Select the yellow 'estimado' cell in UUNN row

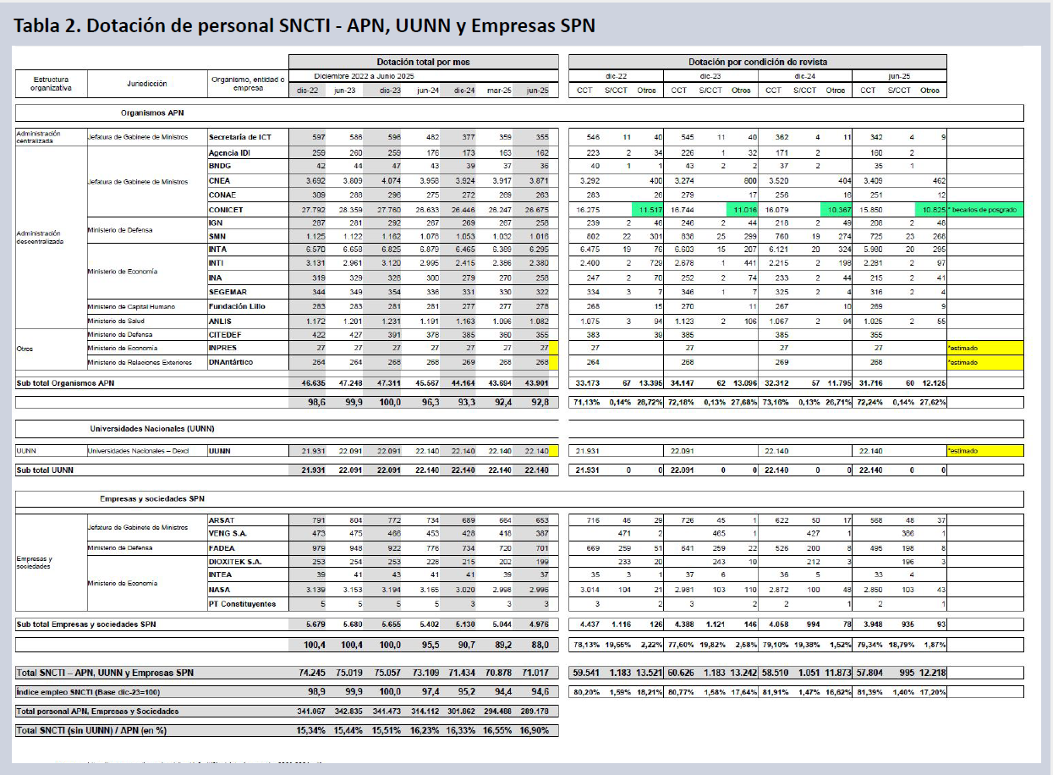(x=984, y=451)
